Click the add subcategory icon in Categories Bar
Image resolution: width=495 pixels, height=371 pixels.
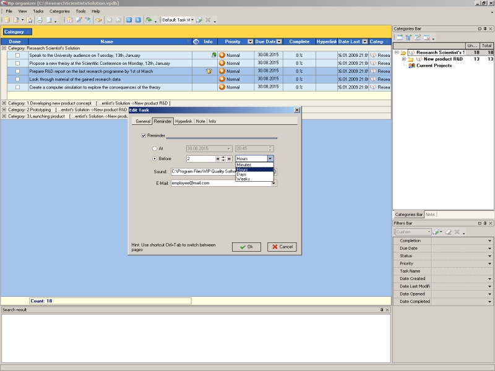408,38
